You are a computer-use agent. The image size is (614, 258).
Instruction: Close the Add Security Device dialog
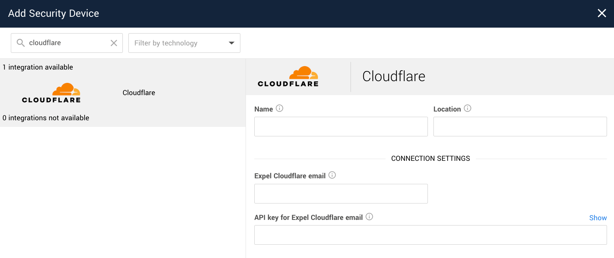pyautogui.click(x=602, y=13)
